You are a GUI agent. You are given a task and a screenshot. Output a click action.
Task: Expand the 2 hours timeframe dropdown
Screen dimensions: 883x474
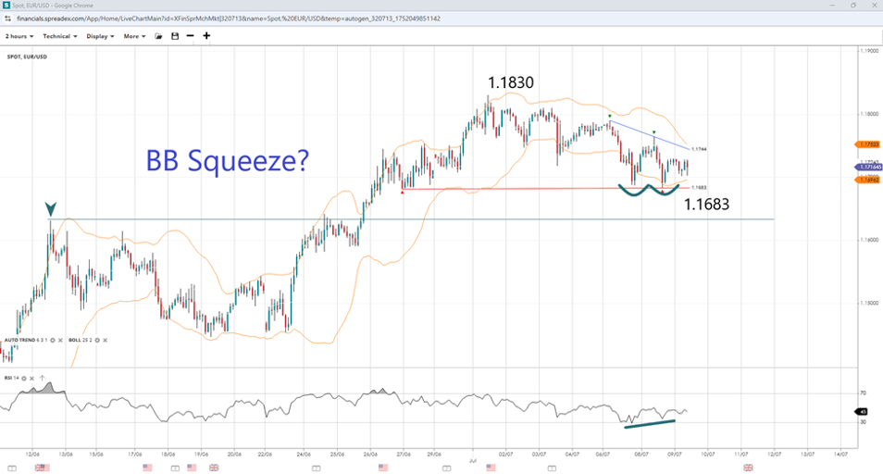point(19,36)
